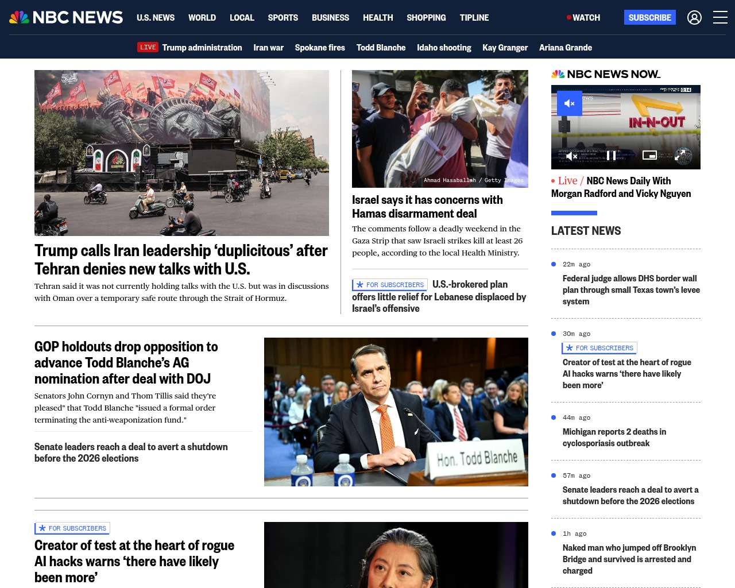735x588 pixels.
Task: Click the NBC News Now logo
Action: point(606,74)
